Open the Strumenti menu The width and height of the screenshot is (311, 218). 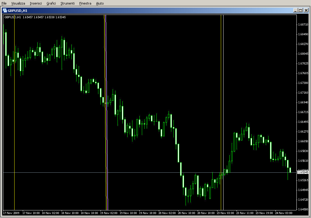67,3
